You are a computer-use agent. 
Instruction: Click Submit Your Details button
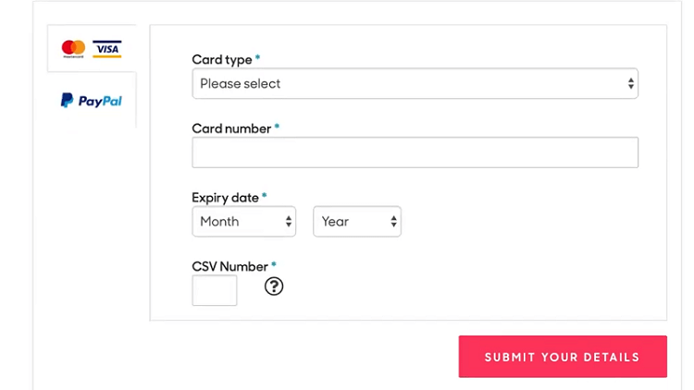(563, 357)
